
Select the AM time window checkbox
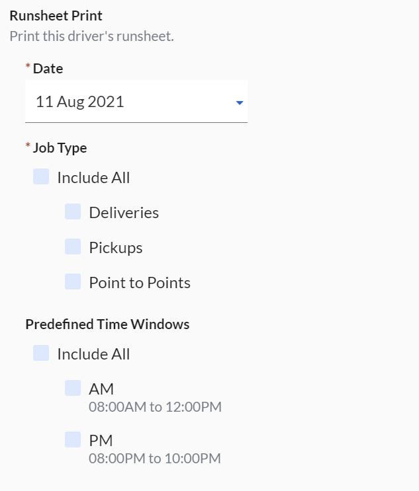tap(73, 388)
